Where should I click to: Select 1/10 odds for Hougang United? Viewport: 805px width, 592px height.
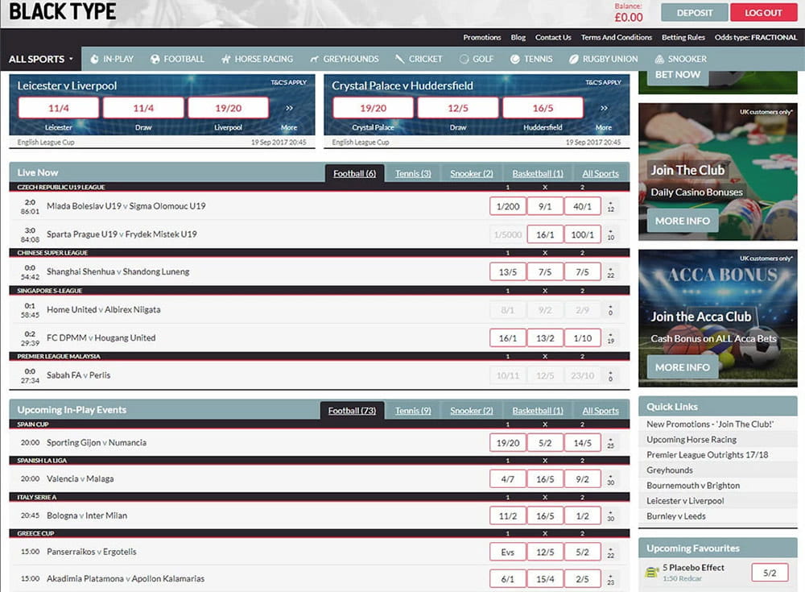[x=582, y=337]
